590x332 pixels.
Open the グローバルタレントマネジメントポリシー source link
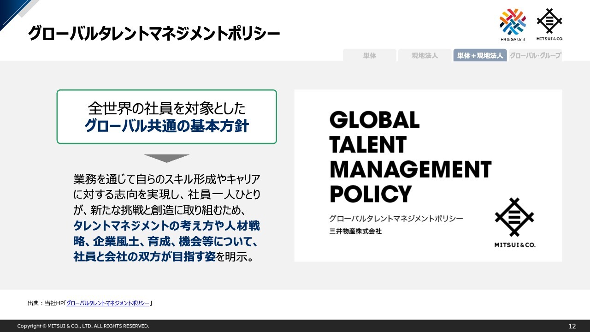click(x=108, y=303)
